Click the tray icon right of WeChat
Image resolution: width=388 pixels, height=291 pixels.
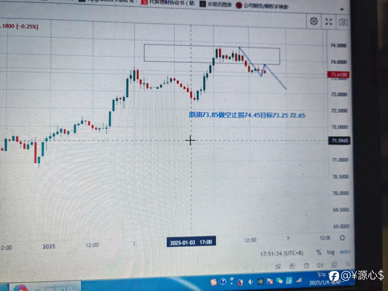click(289, 280)
